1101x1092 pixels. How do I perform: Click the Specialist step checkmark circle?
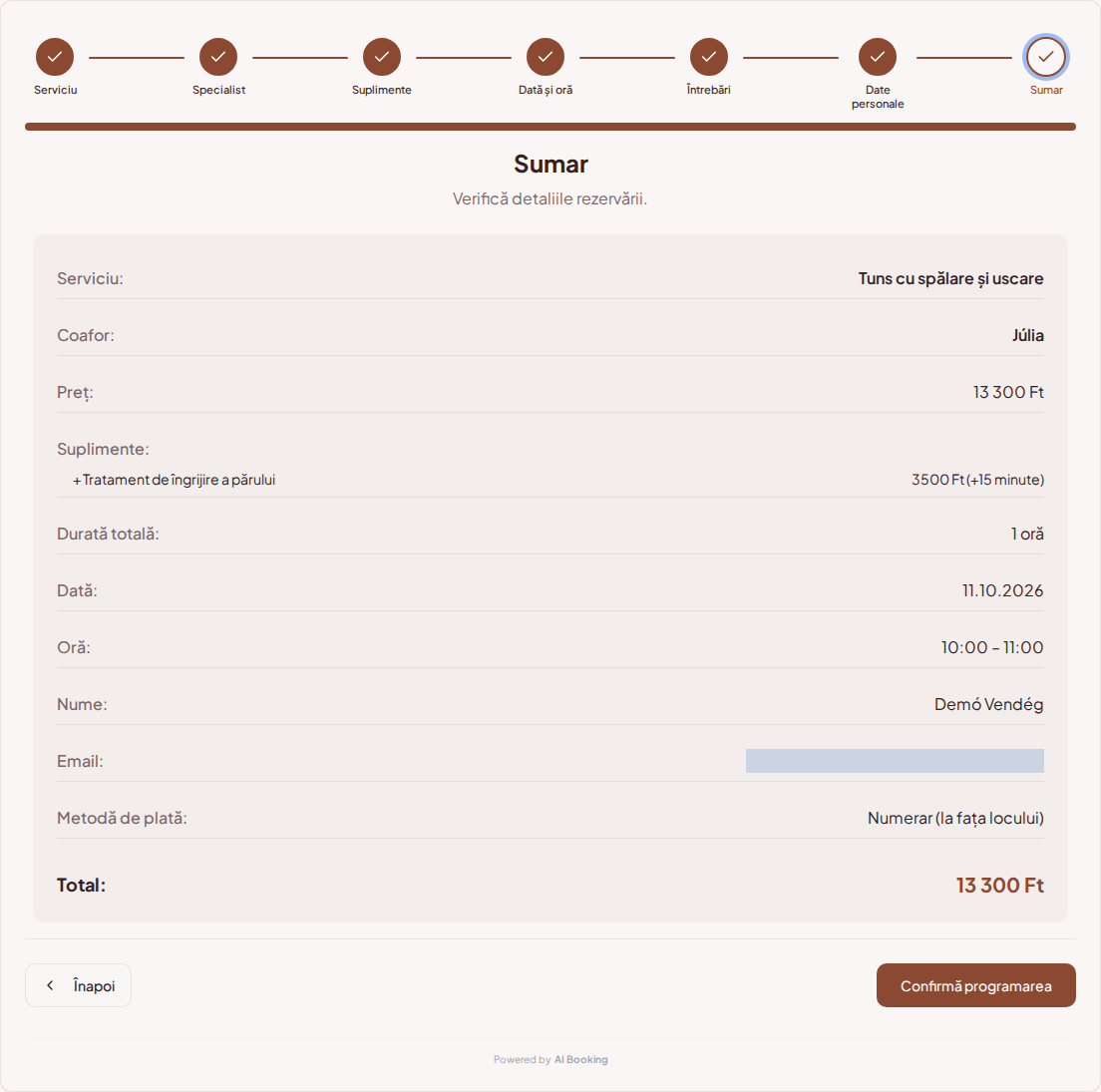(x=218, y=57)
